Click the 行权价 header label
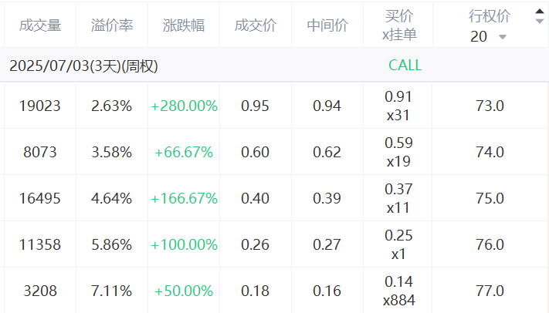Screen dimensions: 549x313 coord(490,16)
